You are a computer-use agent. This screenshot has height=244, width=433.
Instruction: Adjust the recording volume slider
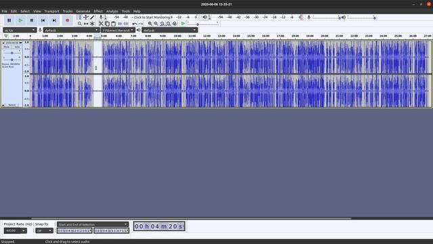pos(327,18)
